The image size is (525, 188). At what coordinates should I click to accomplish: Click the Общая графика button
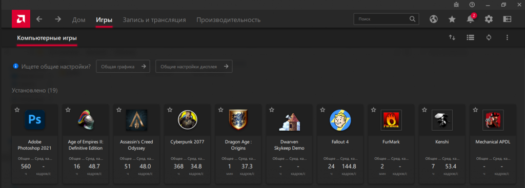click(x=123, y=67)
